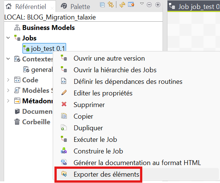
Task: Choose Construire le Job
Action: click(x=98, y=151)
